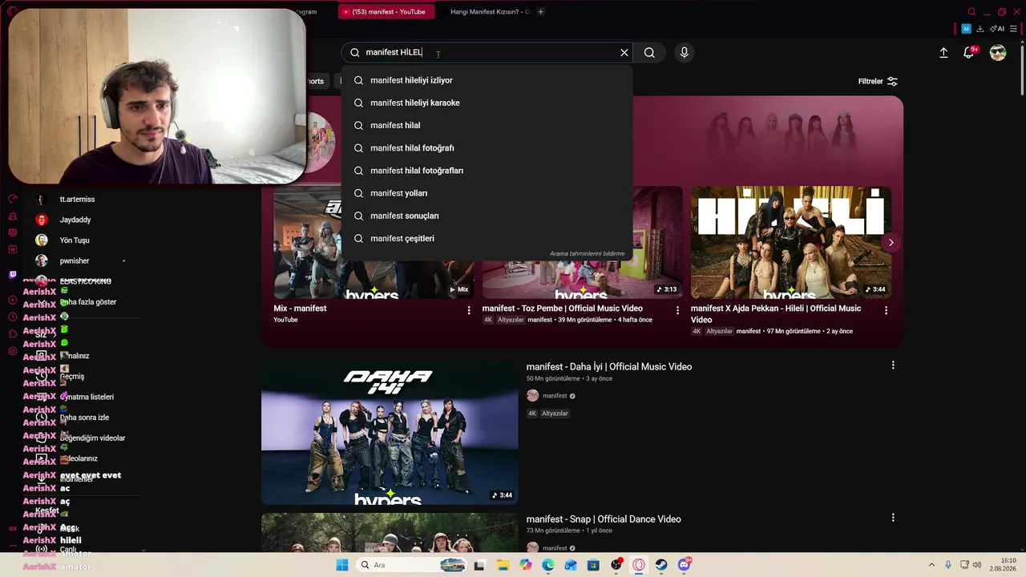Screen dimensions: 1026x577
Task: Open "manifest - Toz Pembe | Official Music Video" title
Action: point(562,309)
